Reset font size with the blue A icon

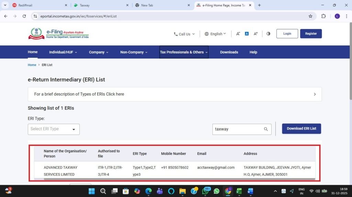click(247, 34)
